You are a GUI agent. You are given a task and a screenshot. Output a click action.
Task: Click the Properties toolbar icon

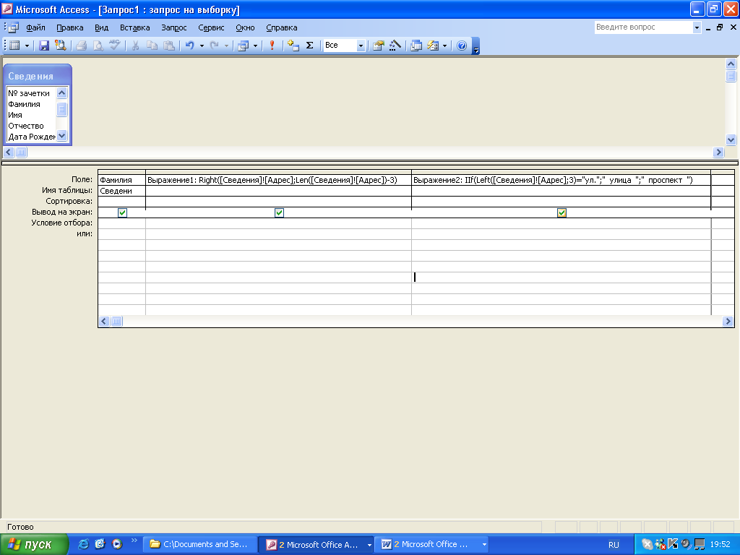(379, 46)
